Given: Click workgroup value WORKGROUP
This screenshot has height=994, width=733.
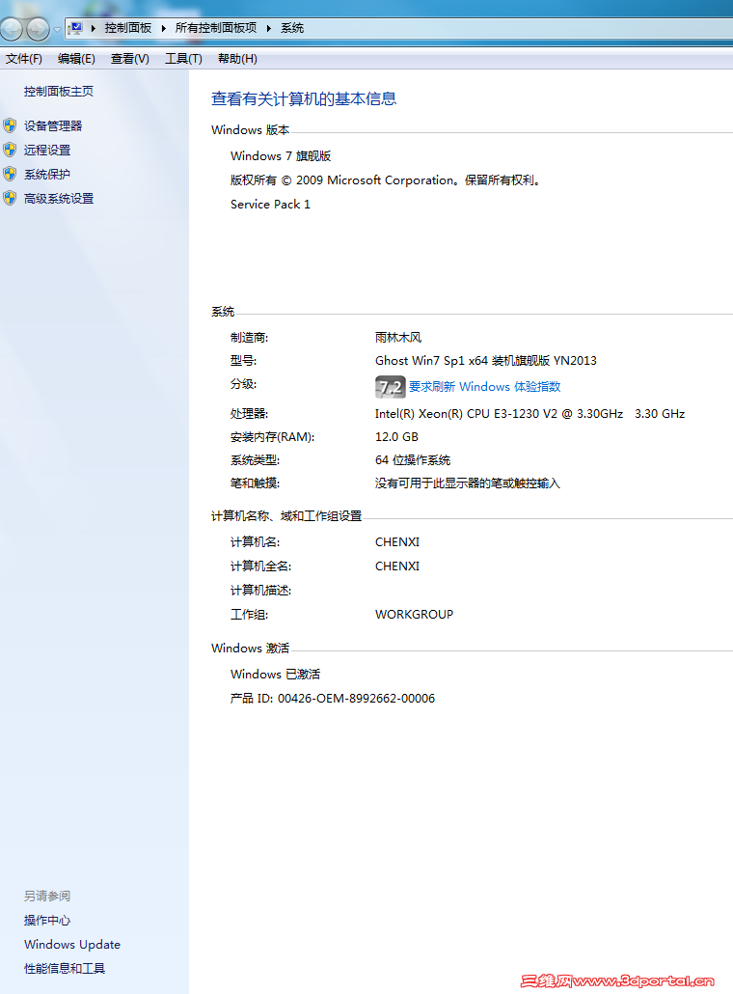Looking at the screenshot, I should [415, 615].
